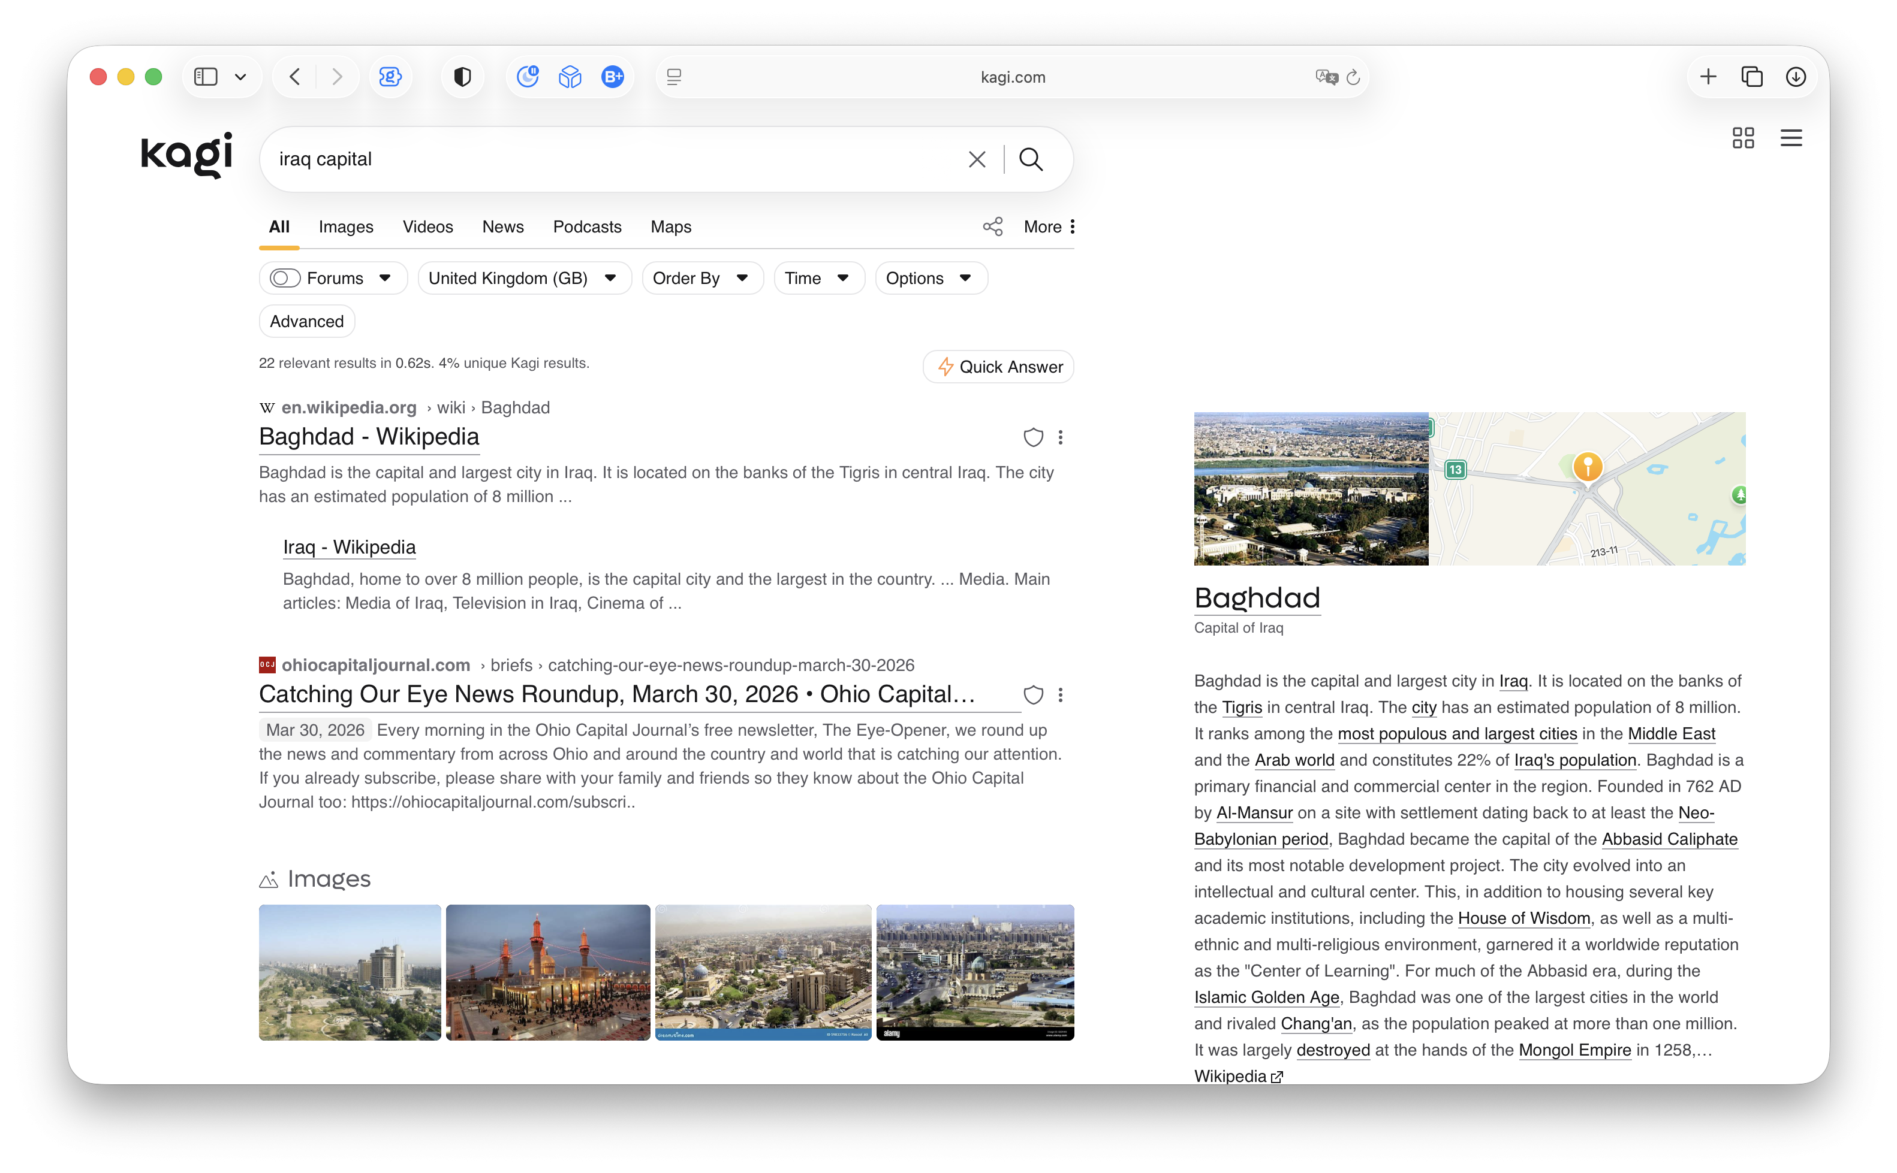Open the third aerial city image thumbnail
The image size is (1897, 1173).
pos(763,972)
